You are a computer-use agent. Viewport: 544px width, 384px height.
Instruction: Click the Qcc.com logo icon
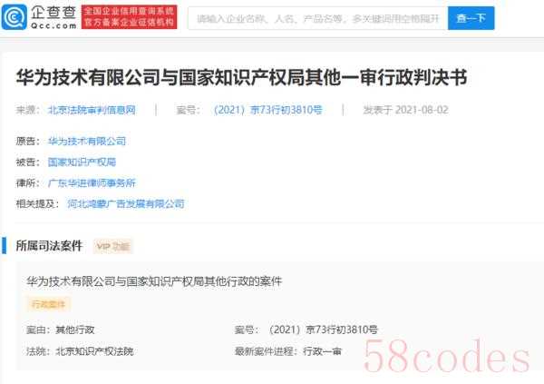coord(14,17)
